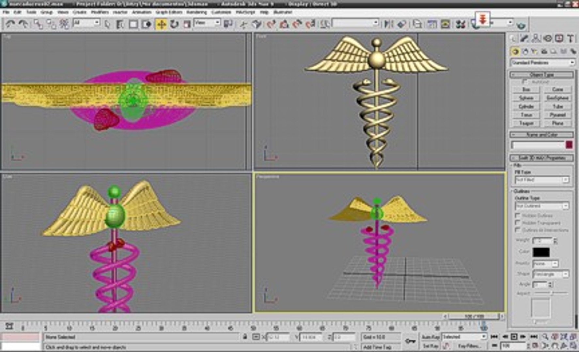Toggle the Window/Crossing selection icon

click(x=147, y=24)
